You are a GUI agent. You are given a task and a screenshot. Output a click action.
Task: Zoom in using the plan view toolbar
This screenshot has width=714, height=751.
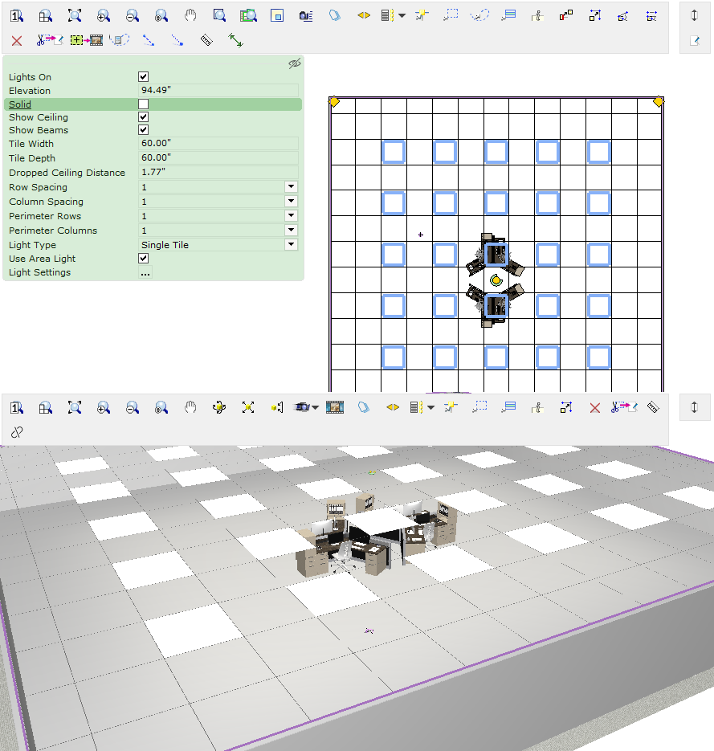104,16
